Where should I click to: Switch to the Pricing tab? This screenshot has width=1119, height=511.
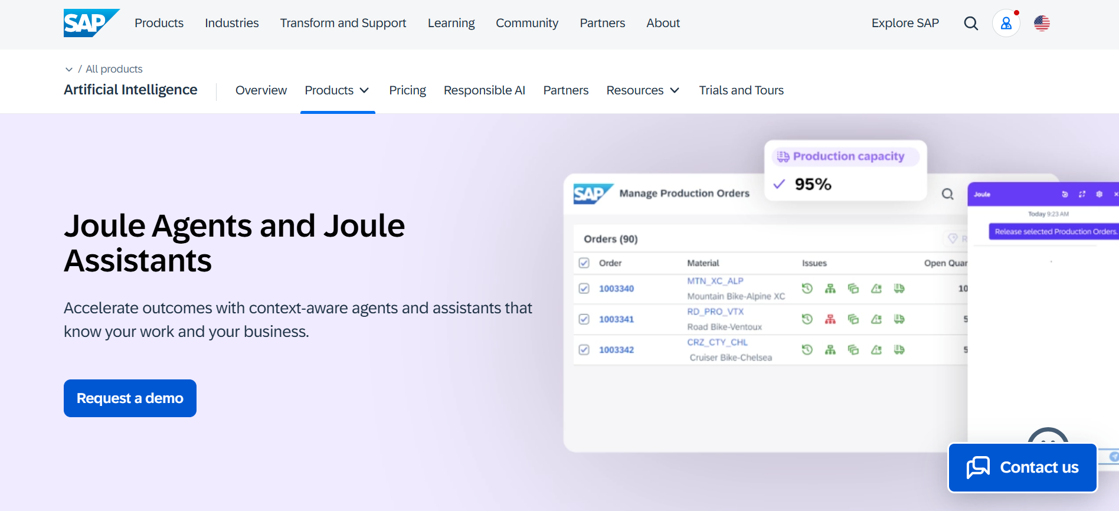click(407, 90)
